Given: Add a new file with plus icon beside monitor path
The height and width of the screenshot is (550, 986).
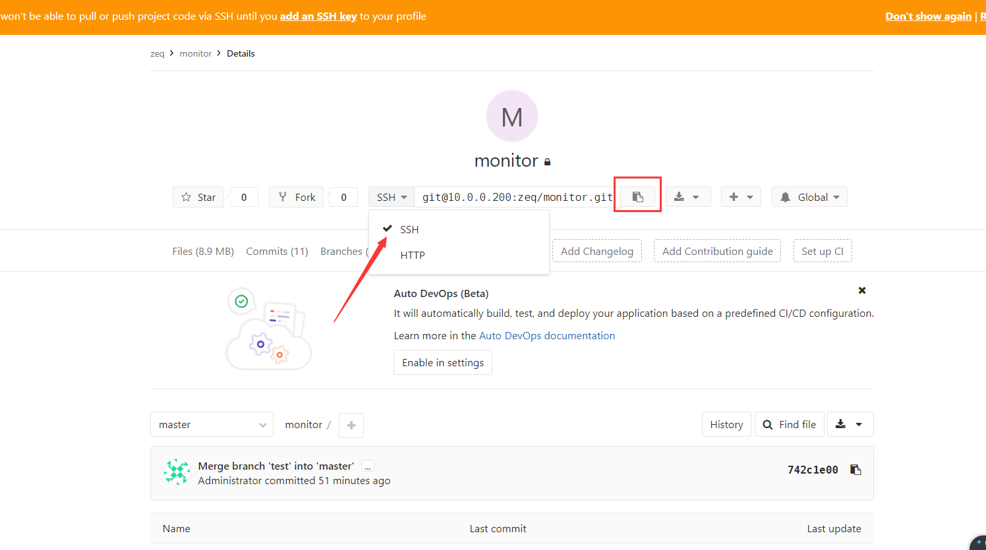Looking at the screenshot, I should (351, 426).
